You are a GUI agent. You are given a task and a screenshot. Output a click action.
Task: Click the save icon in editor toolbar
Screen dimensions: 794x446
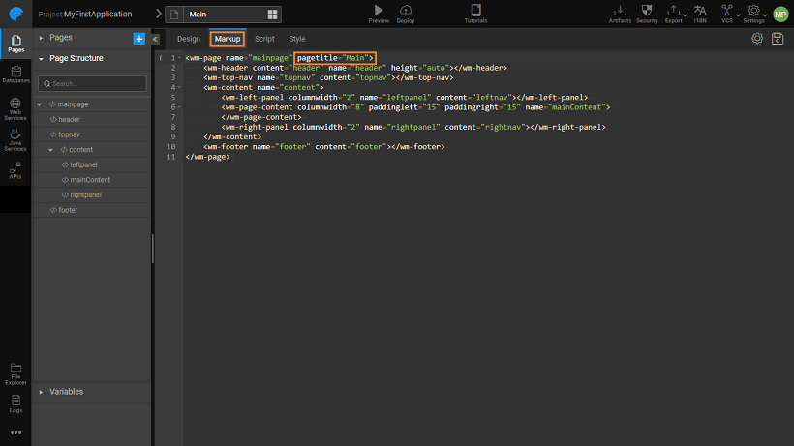tap(778, 39)
